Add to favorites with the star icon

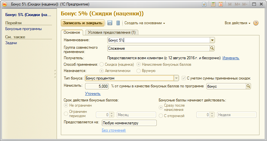point(204,5)
